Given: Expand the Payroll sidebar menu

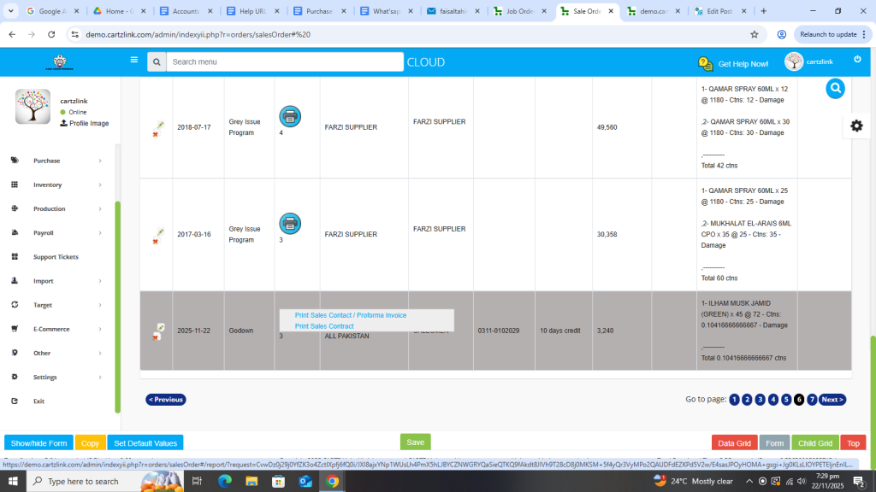Looking at the screenshot, I should coord(44,232).
